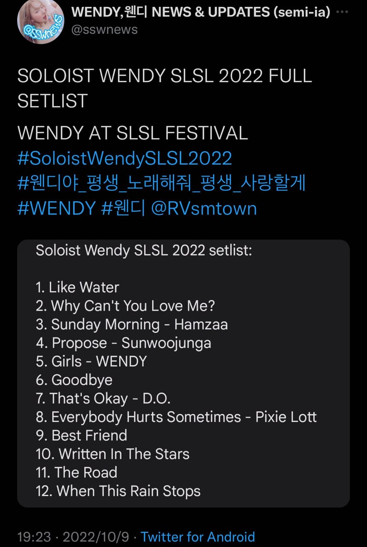Viewport: 367px width, 547px height.
Task: Open the Twitter for Android source link
Action: [198, 537]
